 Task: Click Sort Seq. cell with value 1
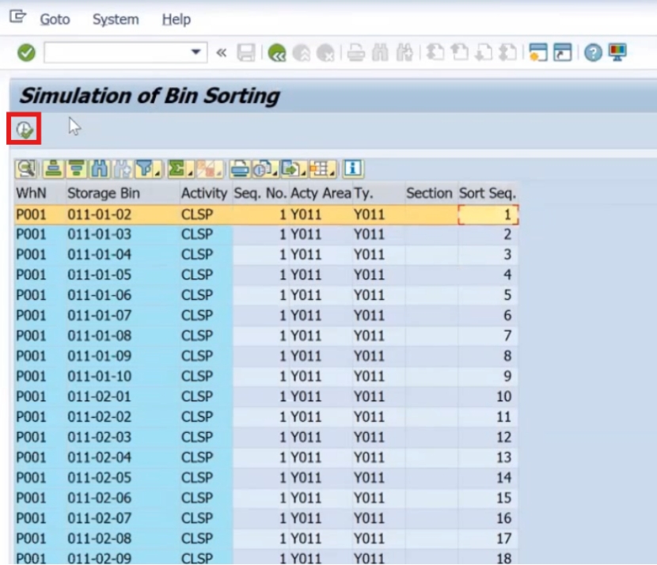(x=488, y=214)
